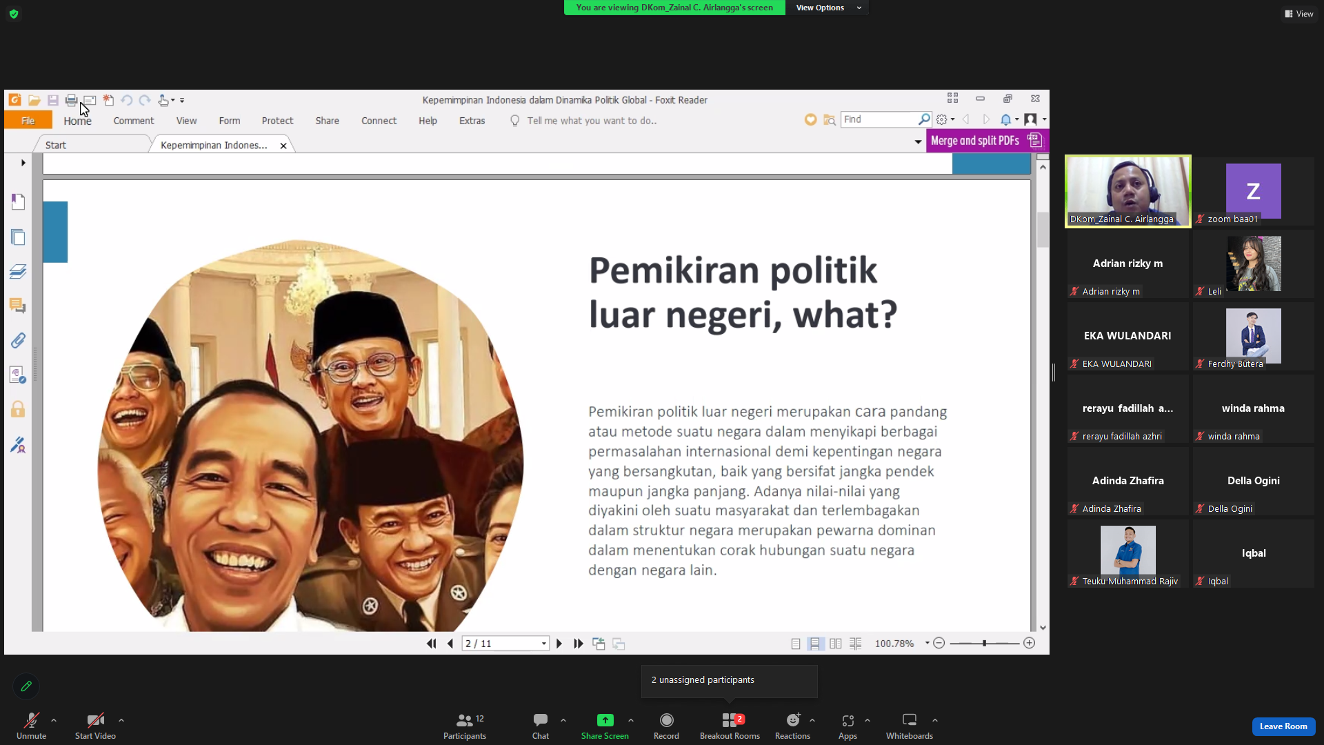
Task: Switch to continuous page view mode
Action: click(x=815, y=644)
